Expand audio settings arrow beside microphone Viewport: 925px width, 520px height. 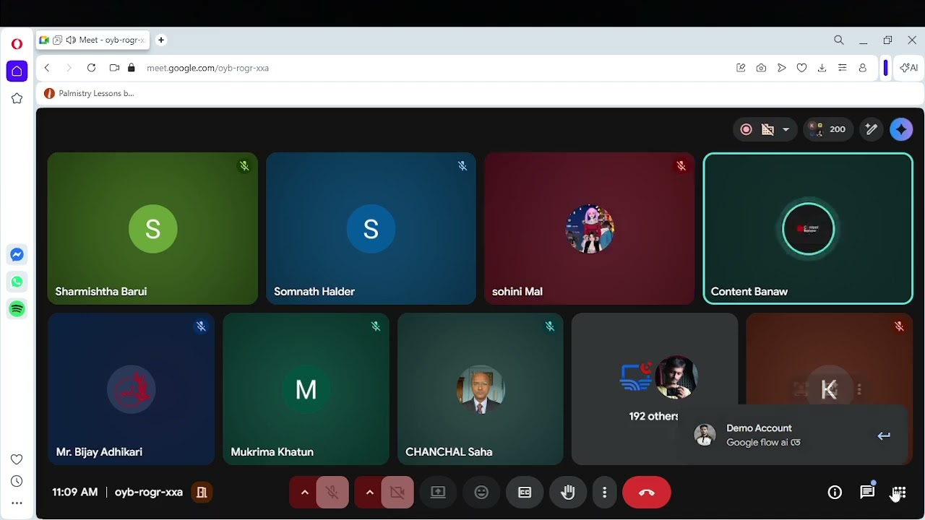[x=304, y=493]
